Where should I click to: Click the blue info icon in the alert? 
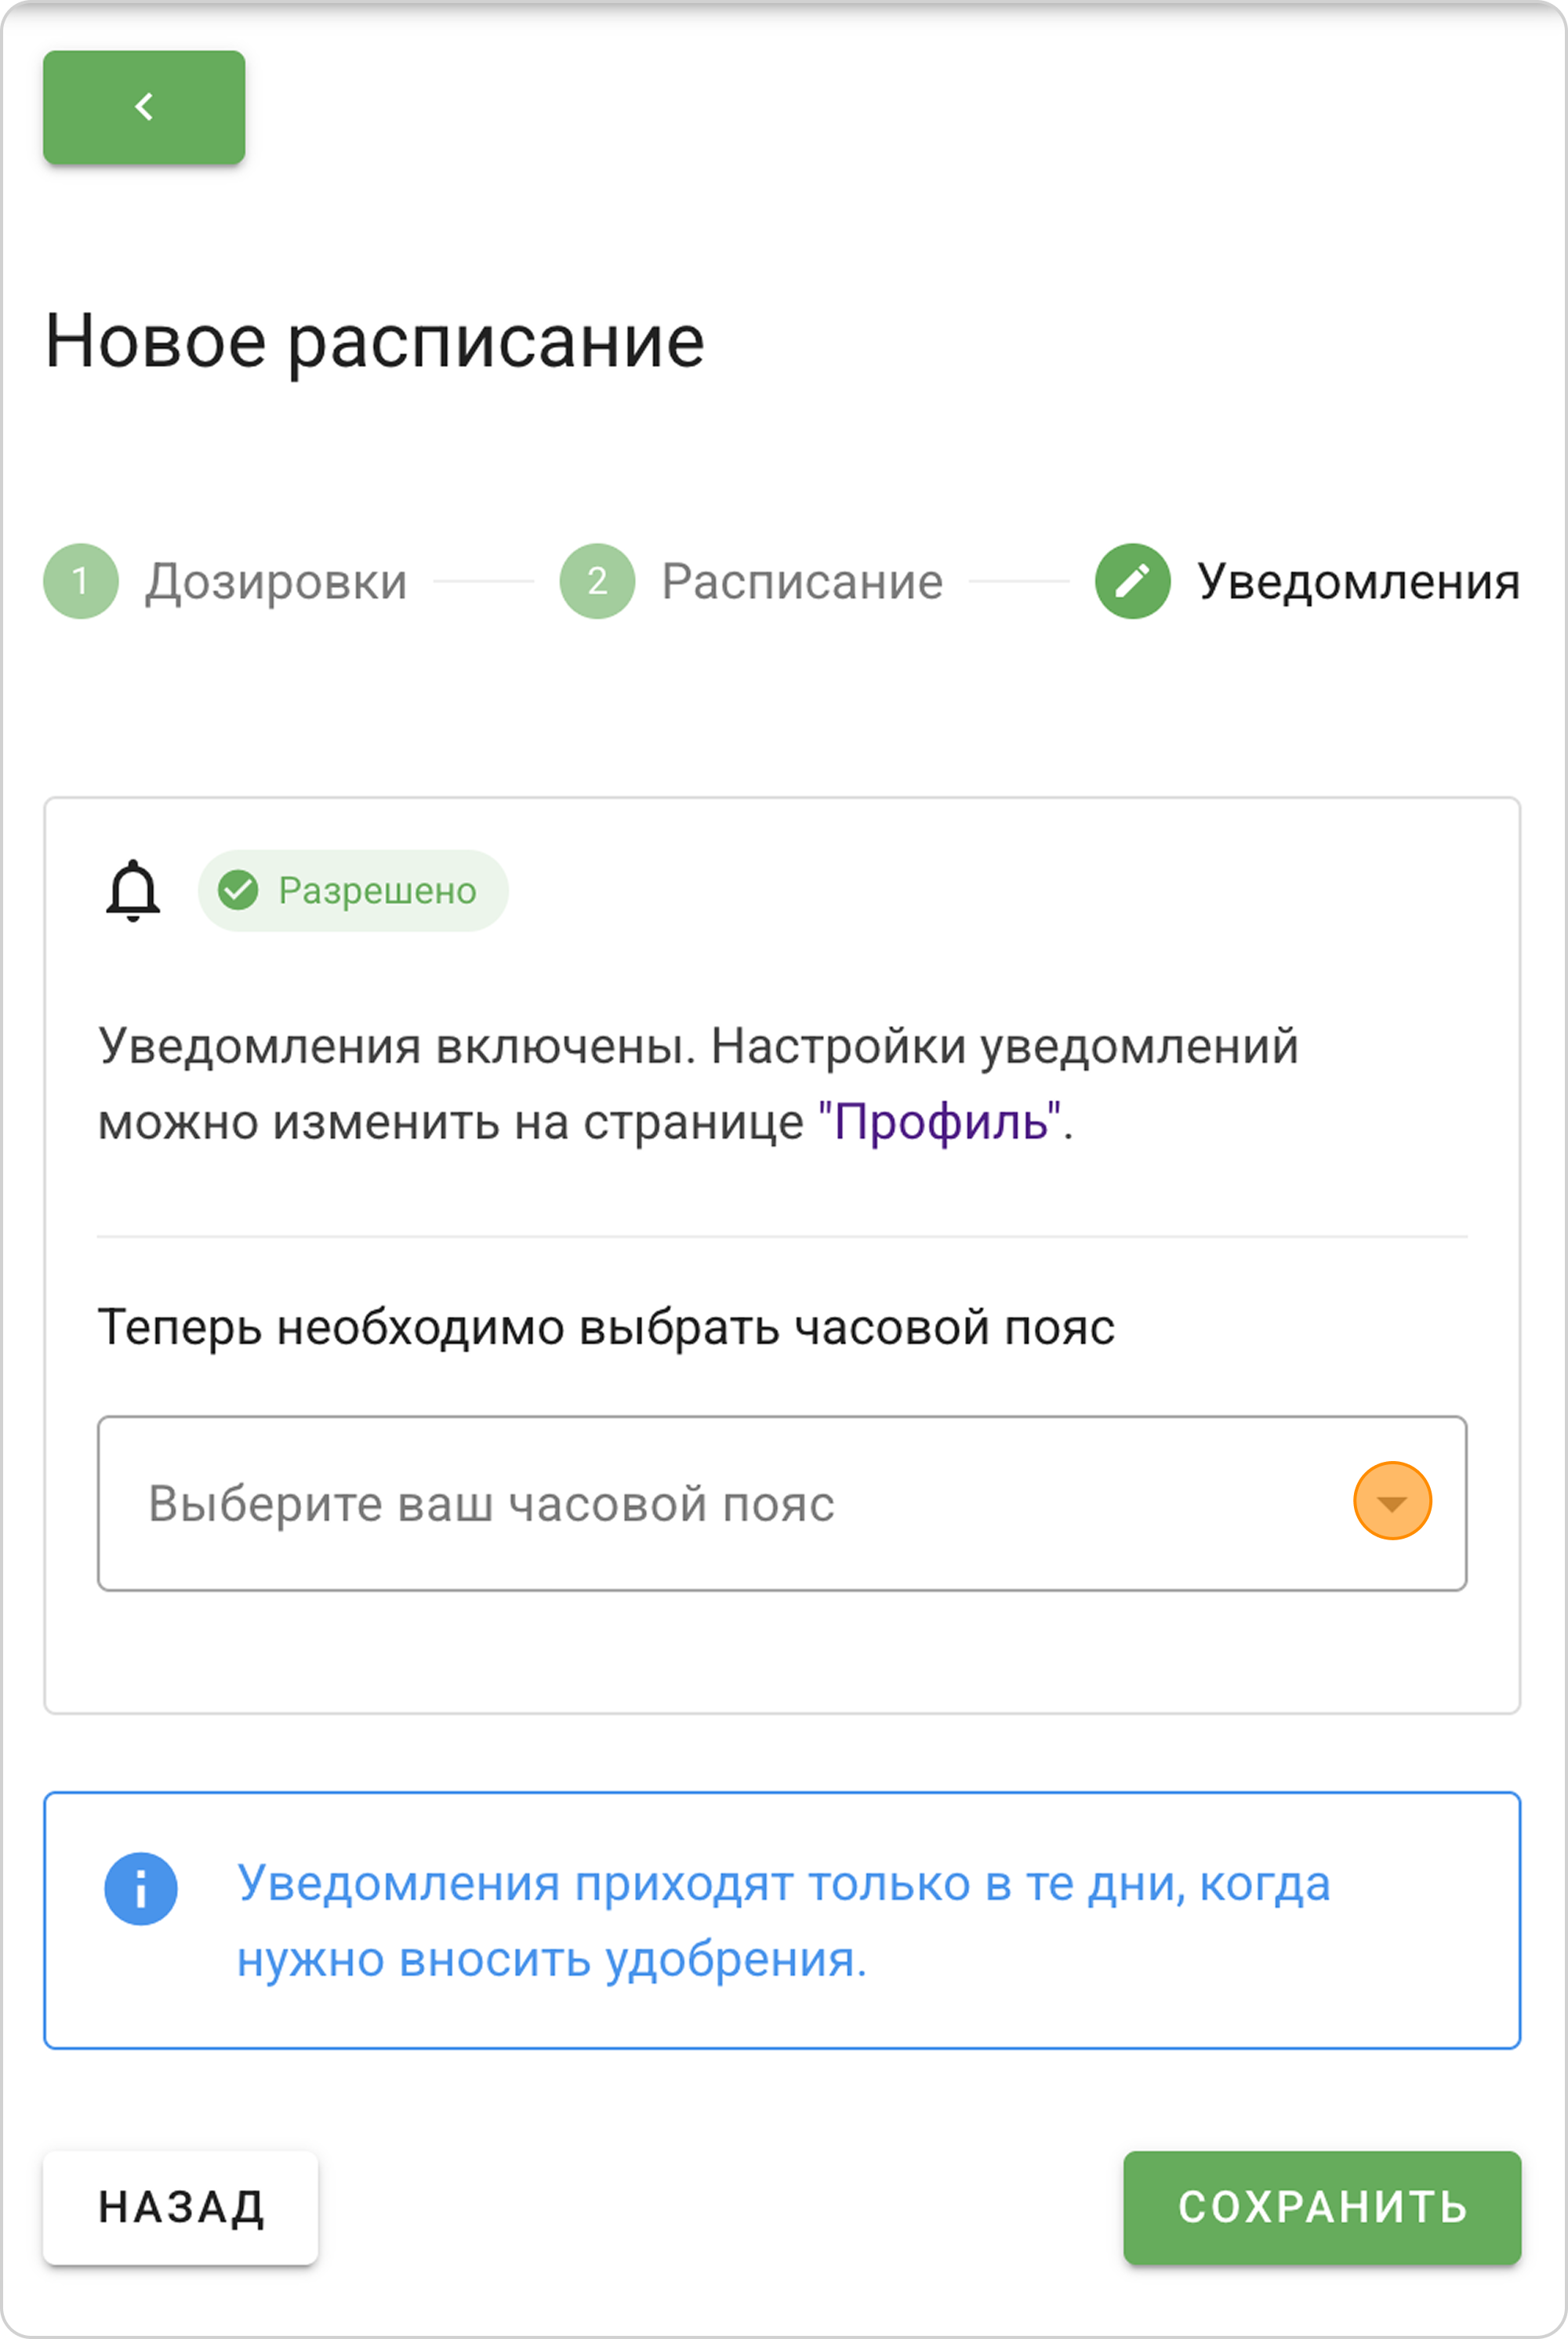(141, 1888)
